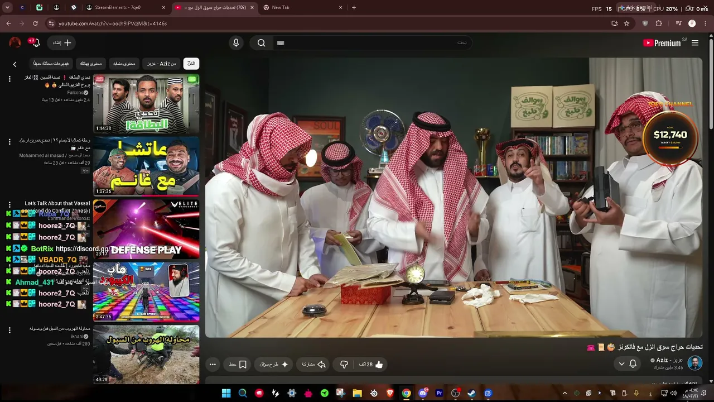
Task: Dislike the video with thumbs down
Action: click(344, 365)
